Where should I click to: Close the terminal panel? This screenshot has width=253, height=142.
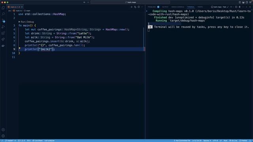click(250, 7)
